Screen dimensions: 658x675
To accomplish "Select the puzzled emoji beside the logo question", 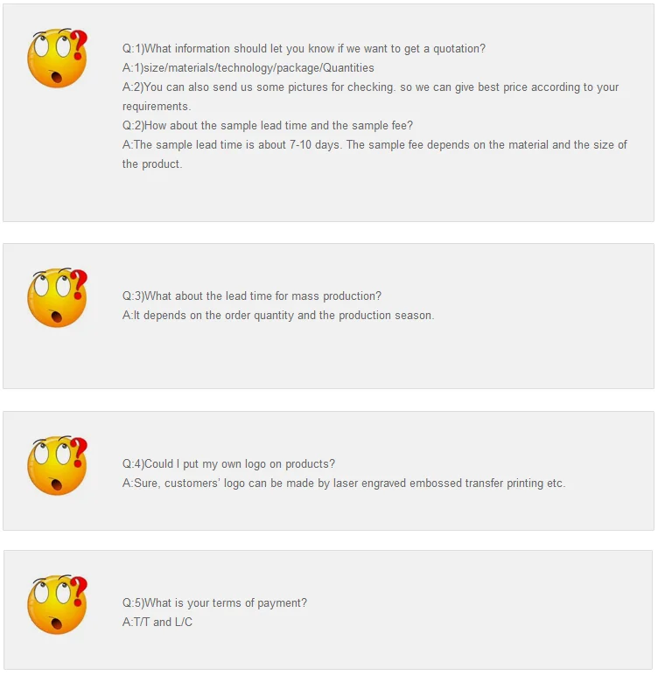I will point(56,467).
